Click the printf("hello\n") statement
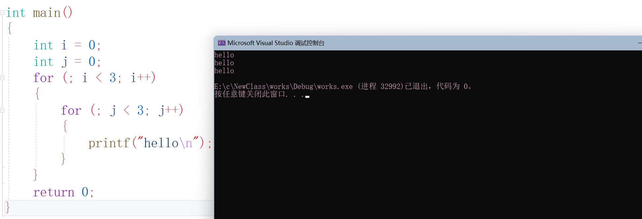 [x=150, y=143]
